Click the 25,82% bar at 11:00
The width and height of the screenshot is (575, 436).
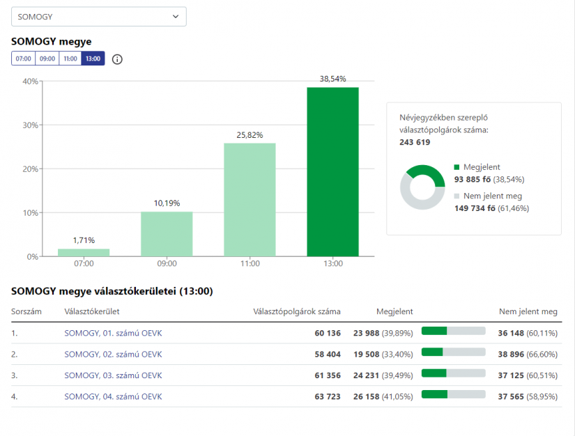[x=250, y=199]
